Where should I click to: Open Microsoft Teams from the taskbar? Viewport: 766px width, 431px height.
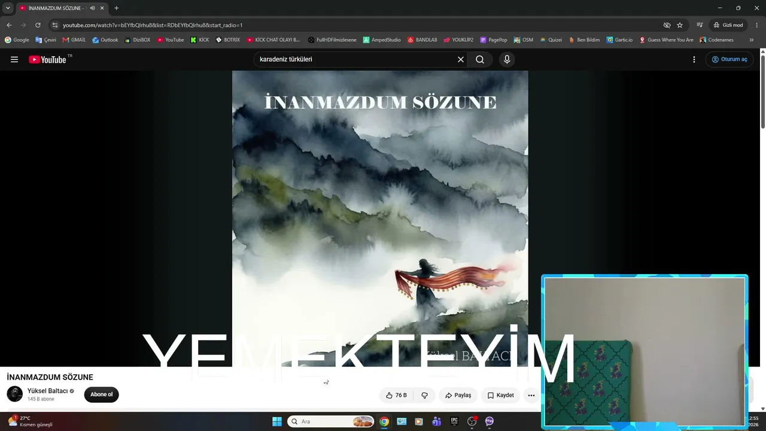click(437, 421)
